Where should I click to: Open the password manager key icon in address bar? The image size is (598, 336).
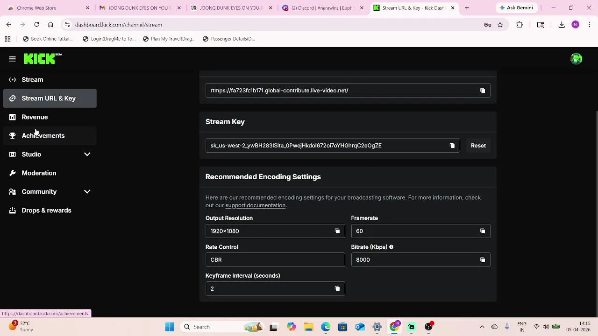tap(488, 25)
